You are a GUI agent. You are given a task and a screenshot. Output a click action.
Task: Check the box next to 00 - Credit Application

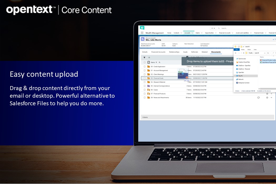click(145, 67)
